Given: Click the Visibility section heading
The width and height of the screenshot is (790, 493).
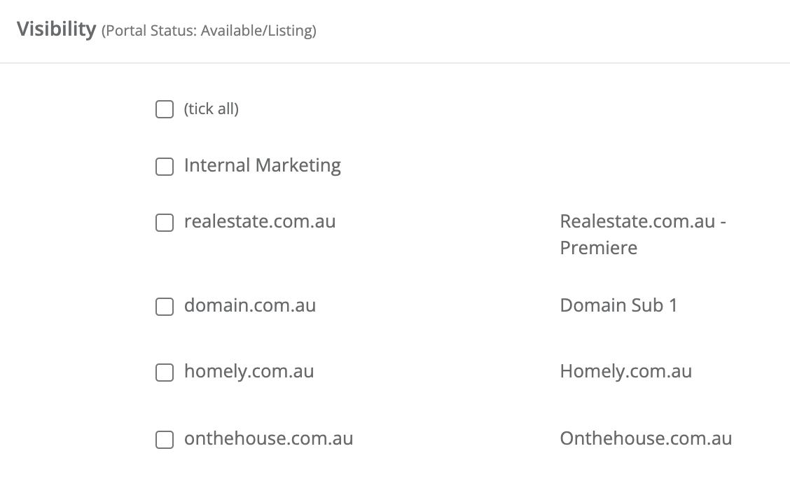Looking at the screenshot, I should click(x=57, y=29).
